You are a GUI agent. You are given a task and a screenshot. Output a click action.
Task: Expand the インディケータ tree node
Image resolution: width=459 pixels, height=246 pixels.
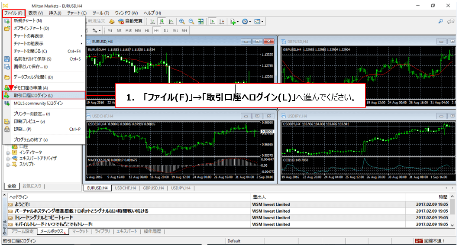[8, 152]
